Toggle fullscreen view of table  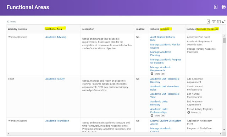pos(224,21)
